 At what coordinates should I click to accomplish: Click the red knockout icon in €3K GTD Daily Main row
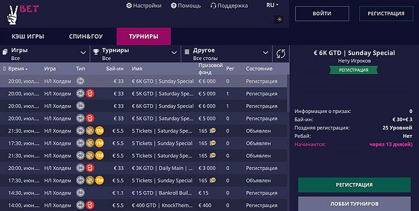pyautogui.click(x=90, y=168)
